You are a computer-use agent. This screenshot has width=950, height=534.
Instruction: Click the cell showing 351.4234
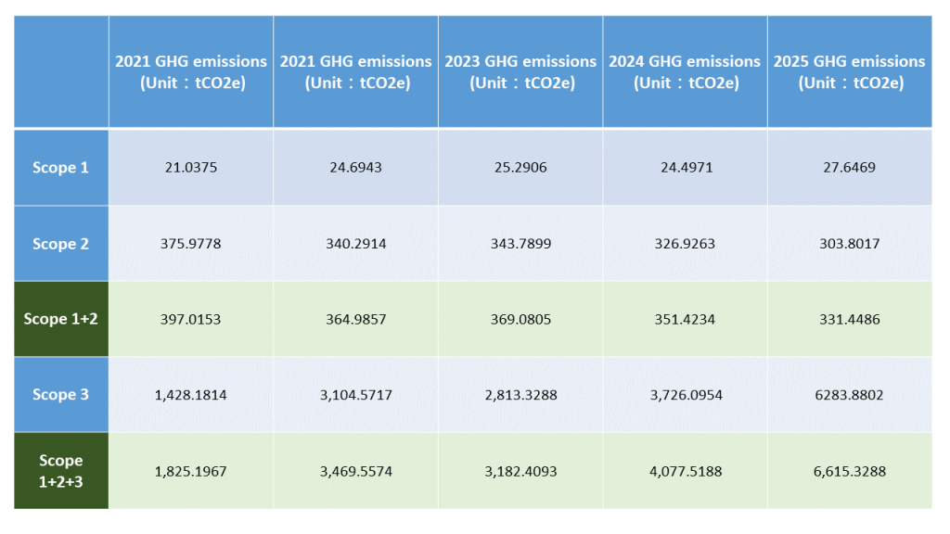pyautogui.click(x=685, y=319)
